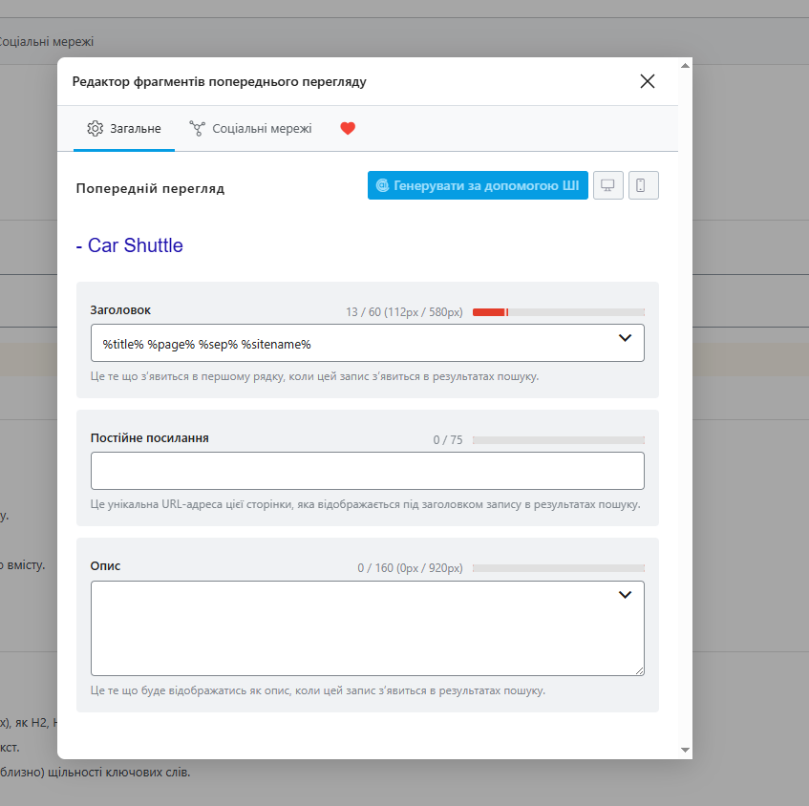Open the Заголовок variables dropdown arrow
This screenshot has width=809, height=806.
[x=625, y=338]
